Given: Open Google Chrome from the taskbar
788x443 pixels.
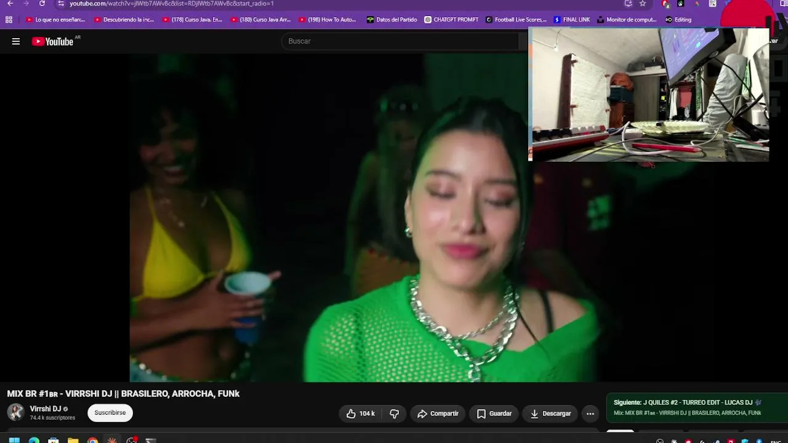Looking at the screenshot, I should 93,440.
